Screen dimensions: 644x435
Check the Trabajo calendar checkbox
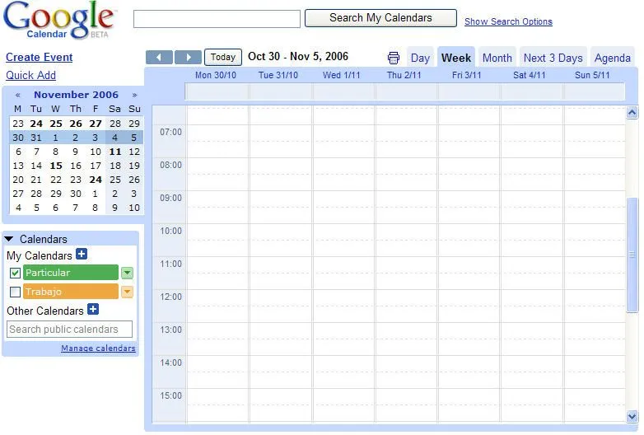[15, 292]
